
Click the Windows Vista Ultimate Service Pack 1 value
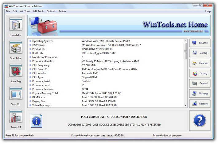(x=106, y=41)
